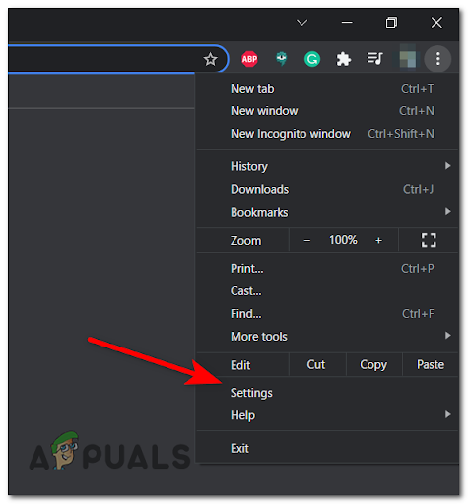Open the media controls playlist icon
The width and height of the screenshot is (468, 504).
click(x=374, y=59)
